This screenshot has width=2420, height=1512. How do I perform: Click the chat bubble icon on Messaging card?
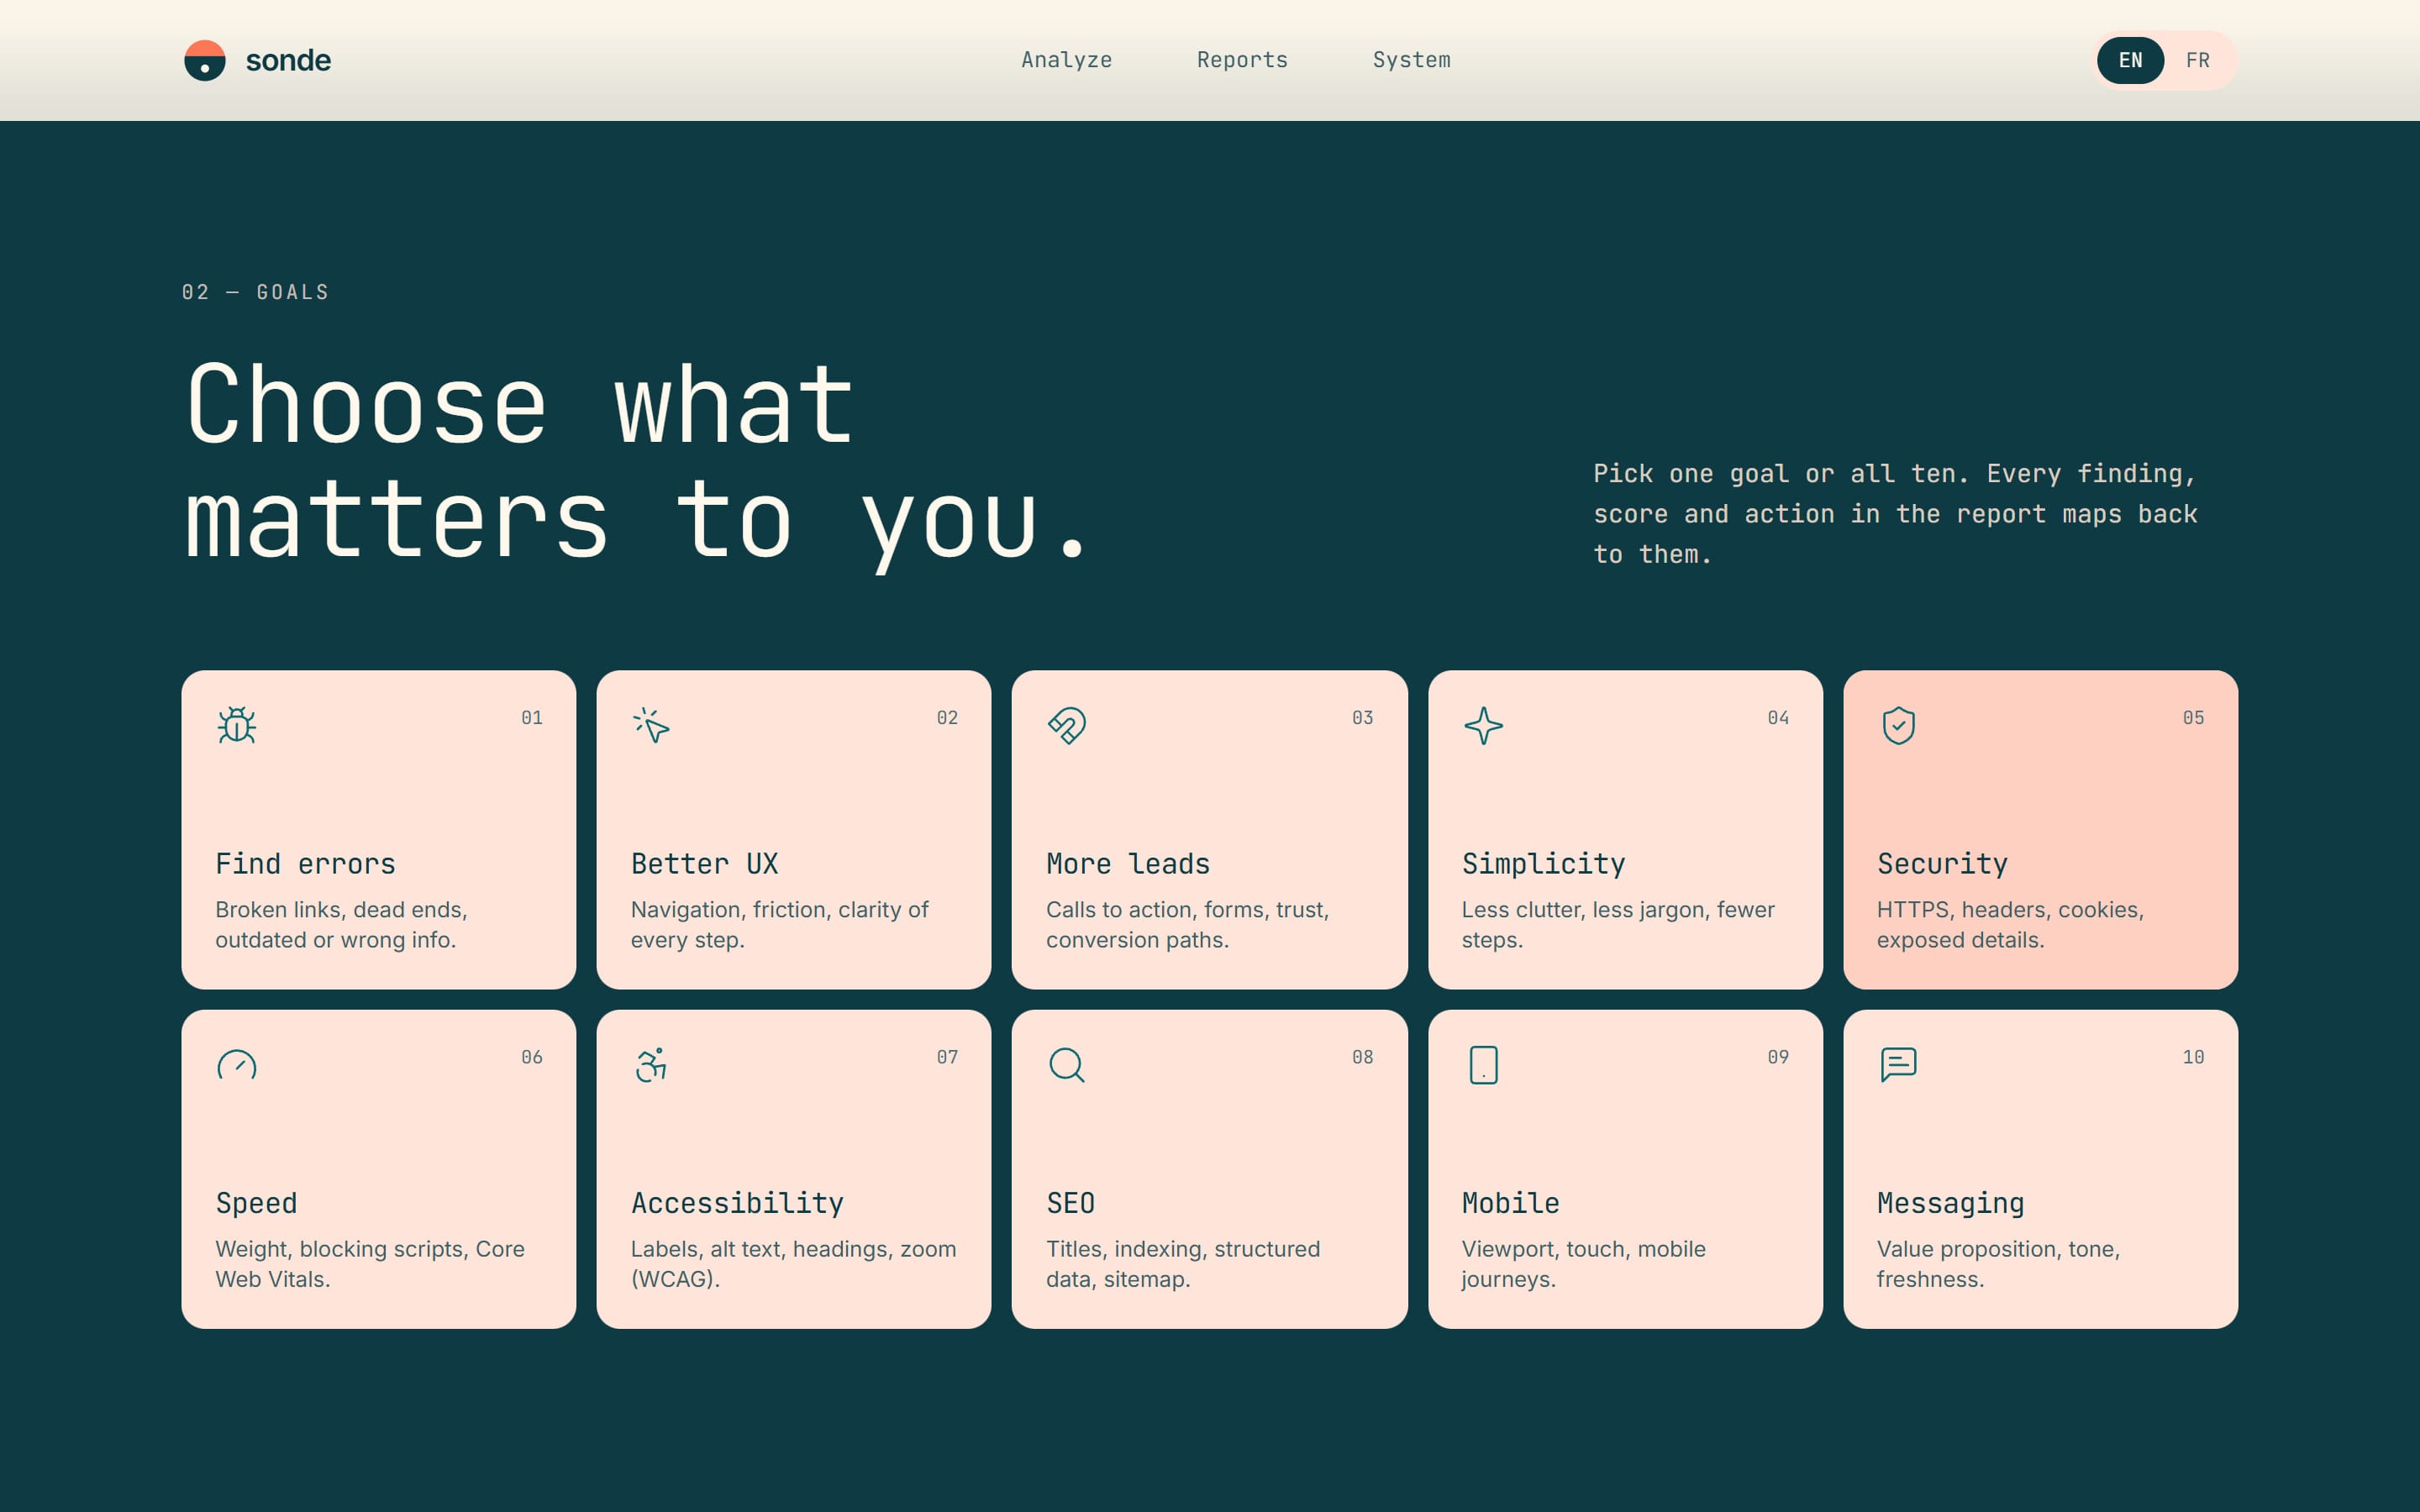pyautogui.click(x=1898, y=1065)
